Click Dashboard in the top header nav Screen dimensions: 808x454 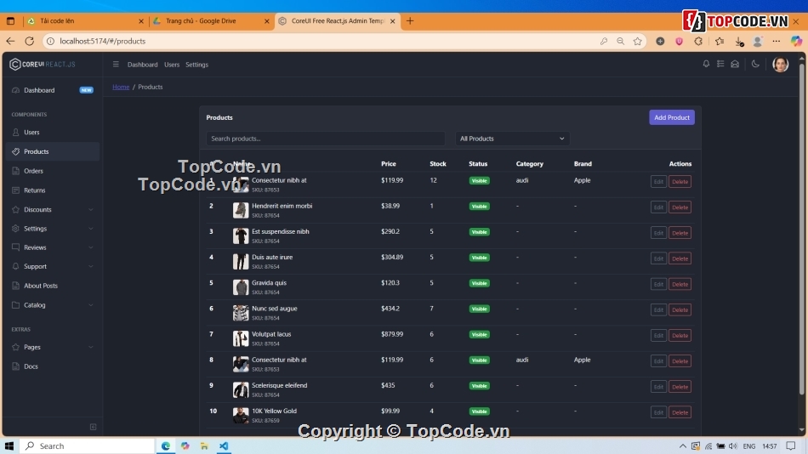click(142, 65)
